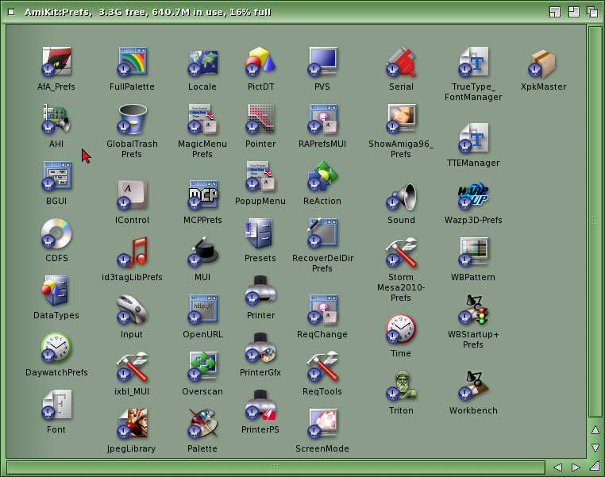Image resolution: width=605 pixels, height=477 pixels.
Task: Open the DataTypes prefs icon
Action: [56, 290]
